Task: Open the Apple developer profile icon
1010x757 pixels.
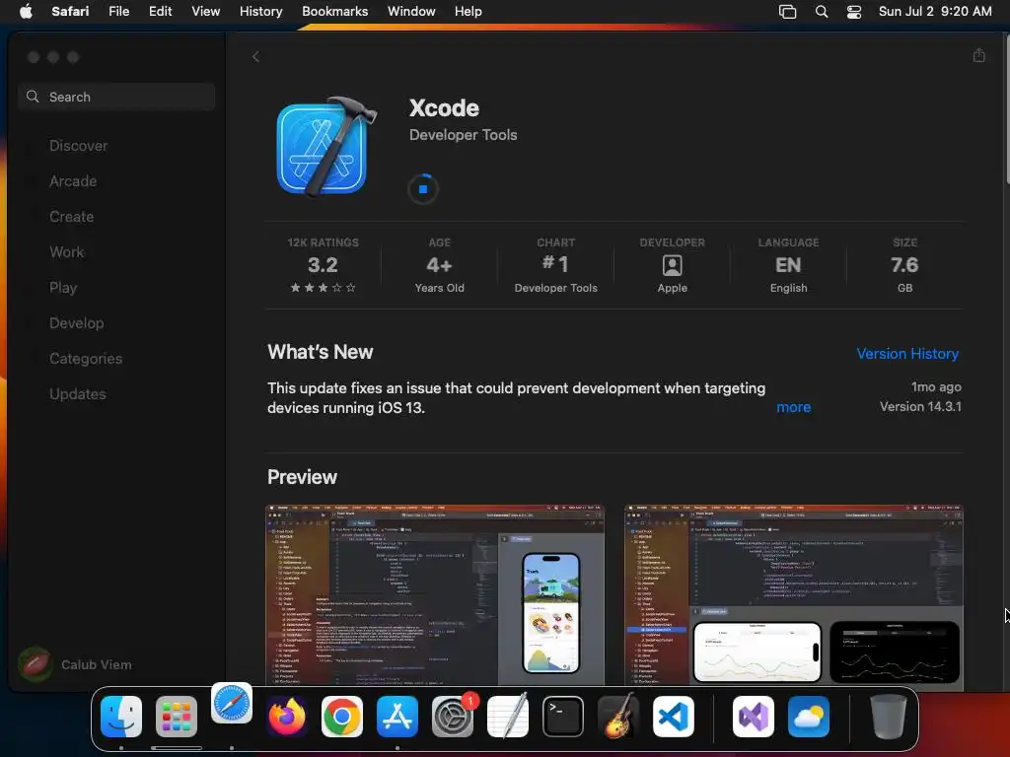Action: [x=672, y=265]
